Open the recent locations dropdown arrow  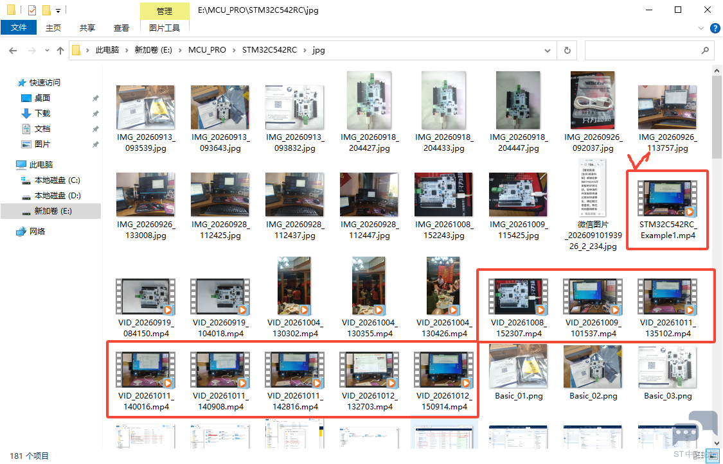pos(47,51)
